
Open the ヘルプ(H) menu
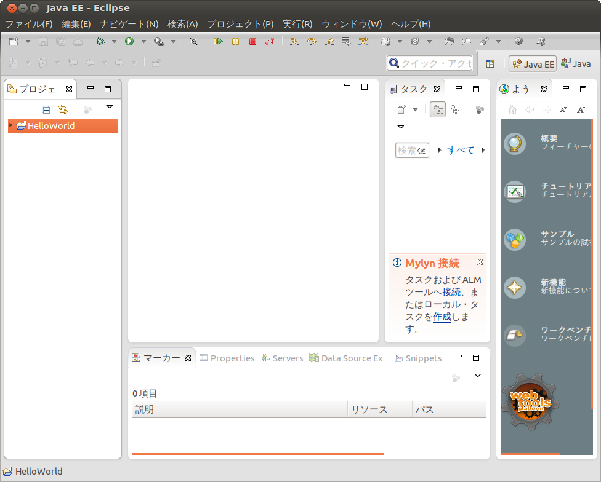pos(411,24)
